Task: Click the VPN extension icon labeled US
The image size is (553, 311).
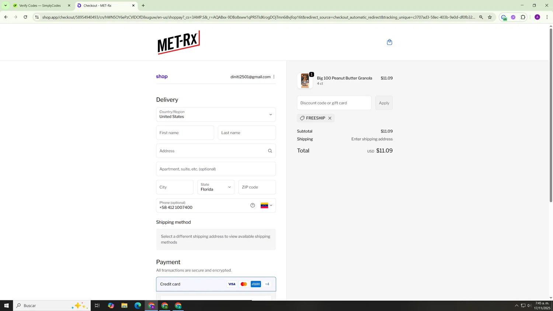Action: point(504,17)
